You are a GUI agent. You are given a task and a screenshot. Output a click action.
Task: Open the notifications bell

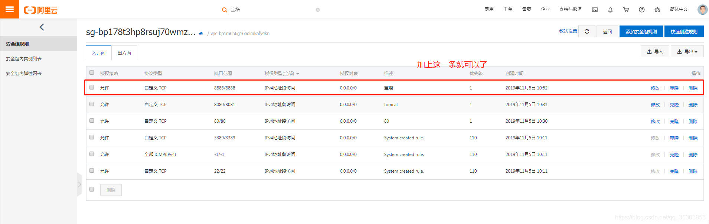pyautogui.click(x=610, y=10)
